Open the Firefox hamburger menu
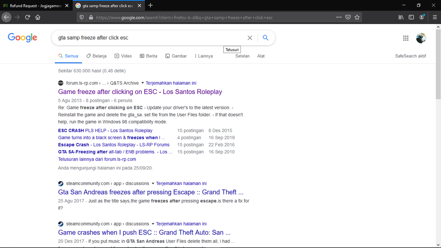Image resolution: width=441 pixels, height=248 pixels. pos(435,17)
